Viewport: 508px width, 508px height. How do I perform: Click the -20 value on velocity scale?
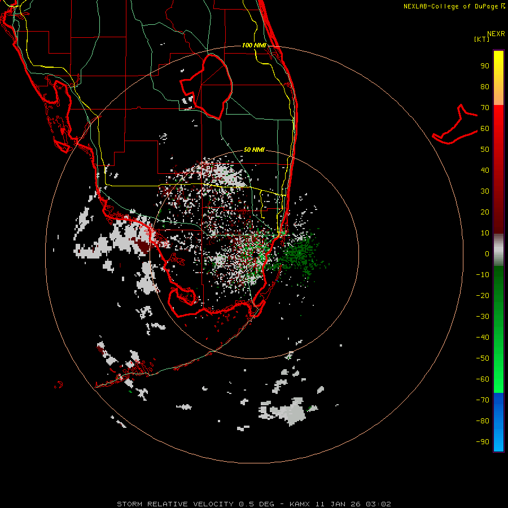(x=483, y=295)
